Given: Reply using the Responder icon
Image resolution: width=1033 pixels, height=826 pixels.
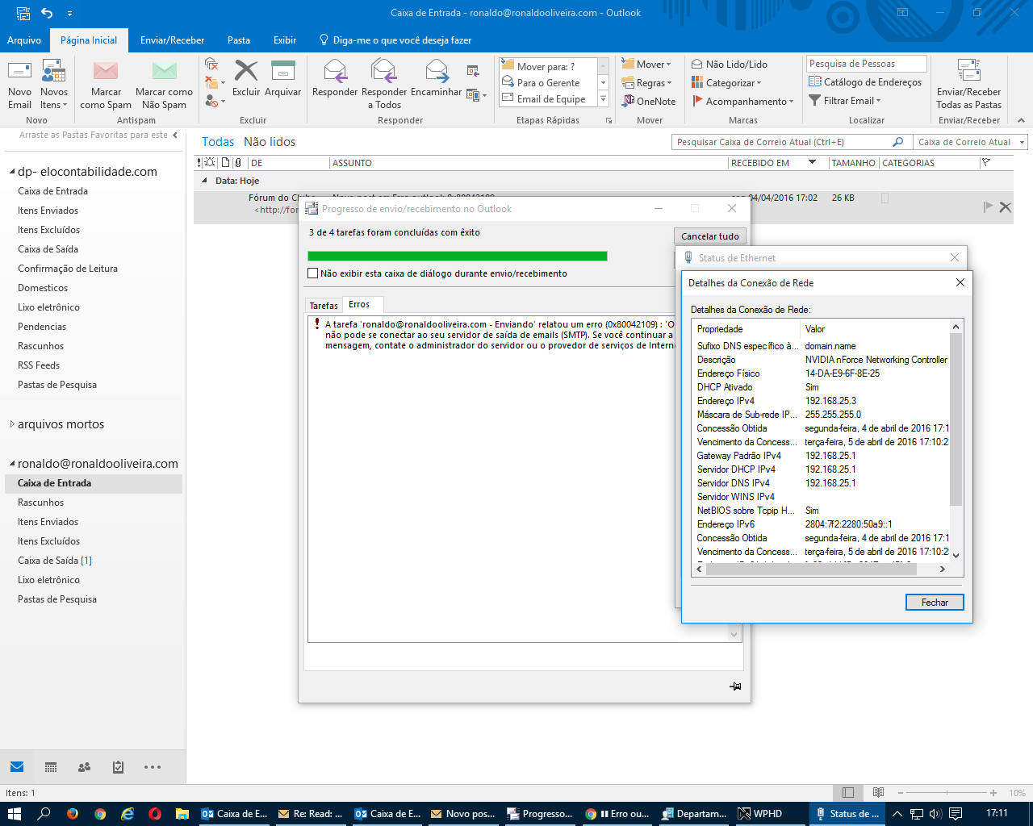Looking at the screenshot, I should [x=335, y=71].
